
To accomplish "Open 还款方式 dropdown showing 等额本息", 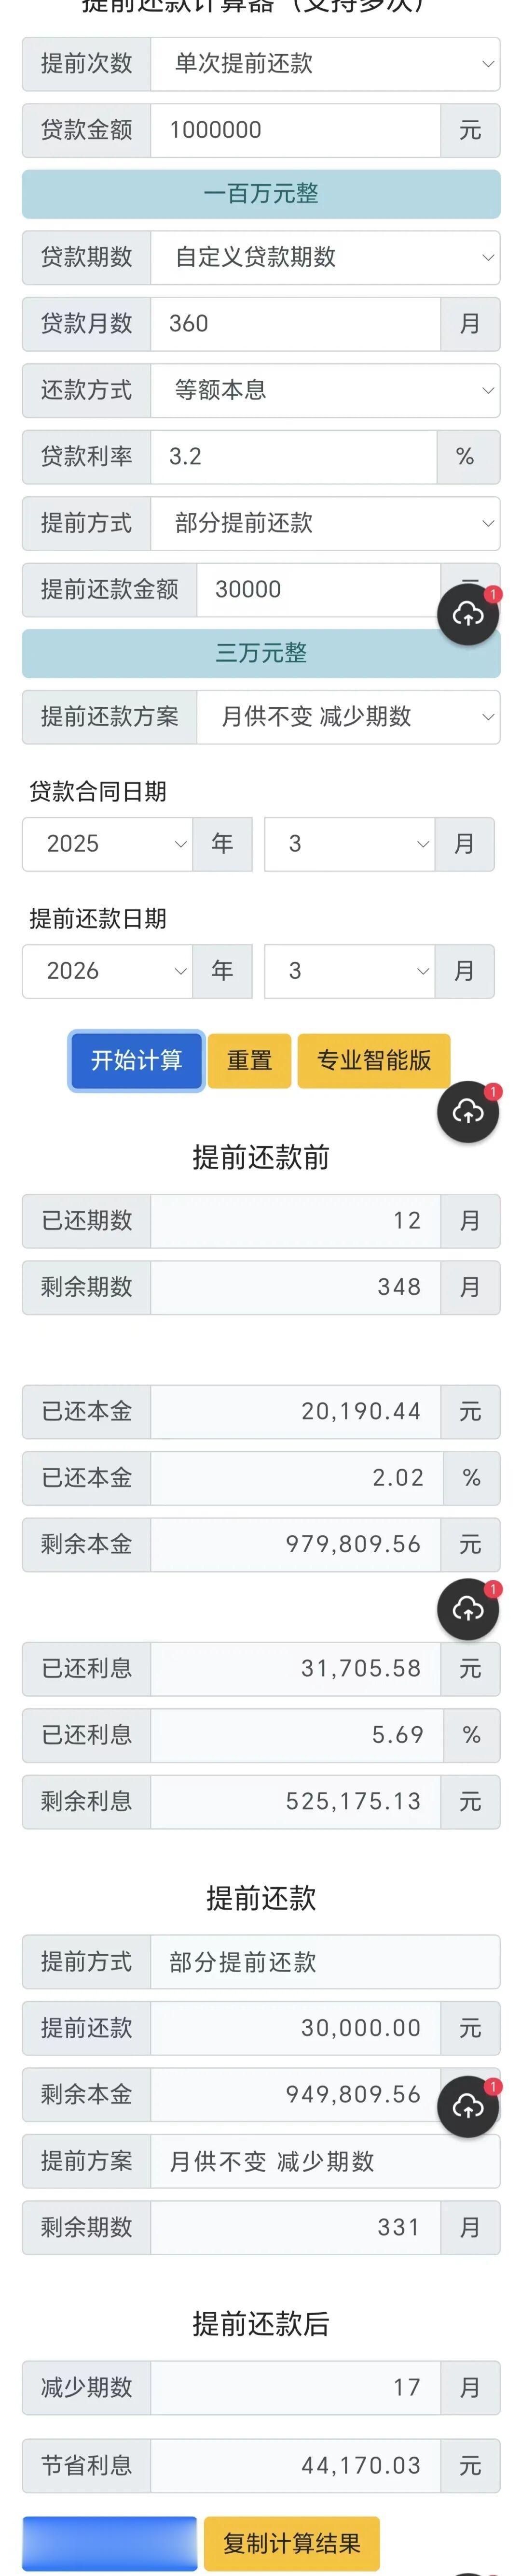I will pos(324,390).
